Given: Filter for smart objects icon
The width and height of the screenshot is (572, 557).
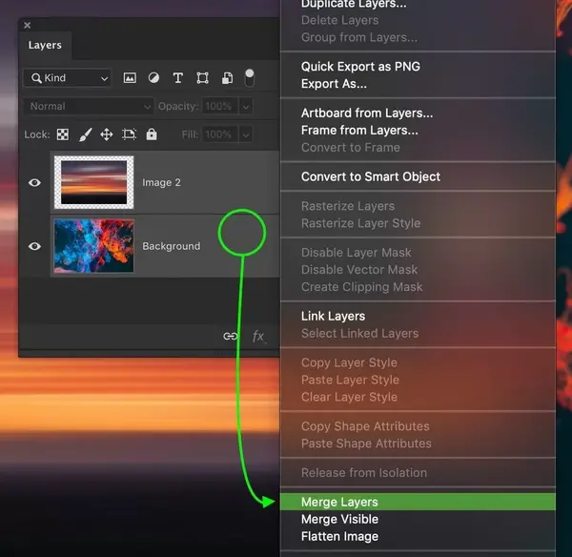Looking at the screenshot, I should tap(227, 78).
